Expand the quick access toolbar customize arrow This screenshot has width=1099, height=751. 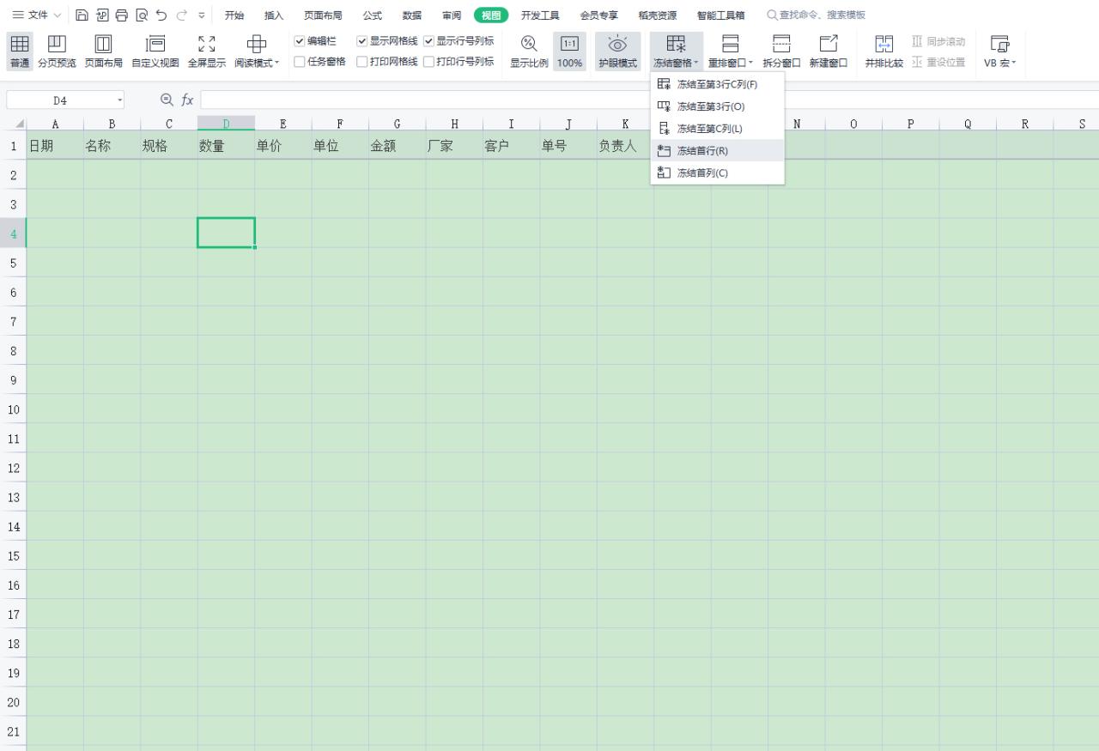(x=201, y=15)
